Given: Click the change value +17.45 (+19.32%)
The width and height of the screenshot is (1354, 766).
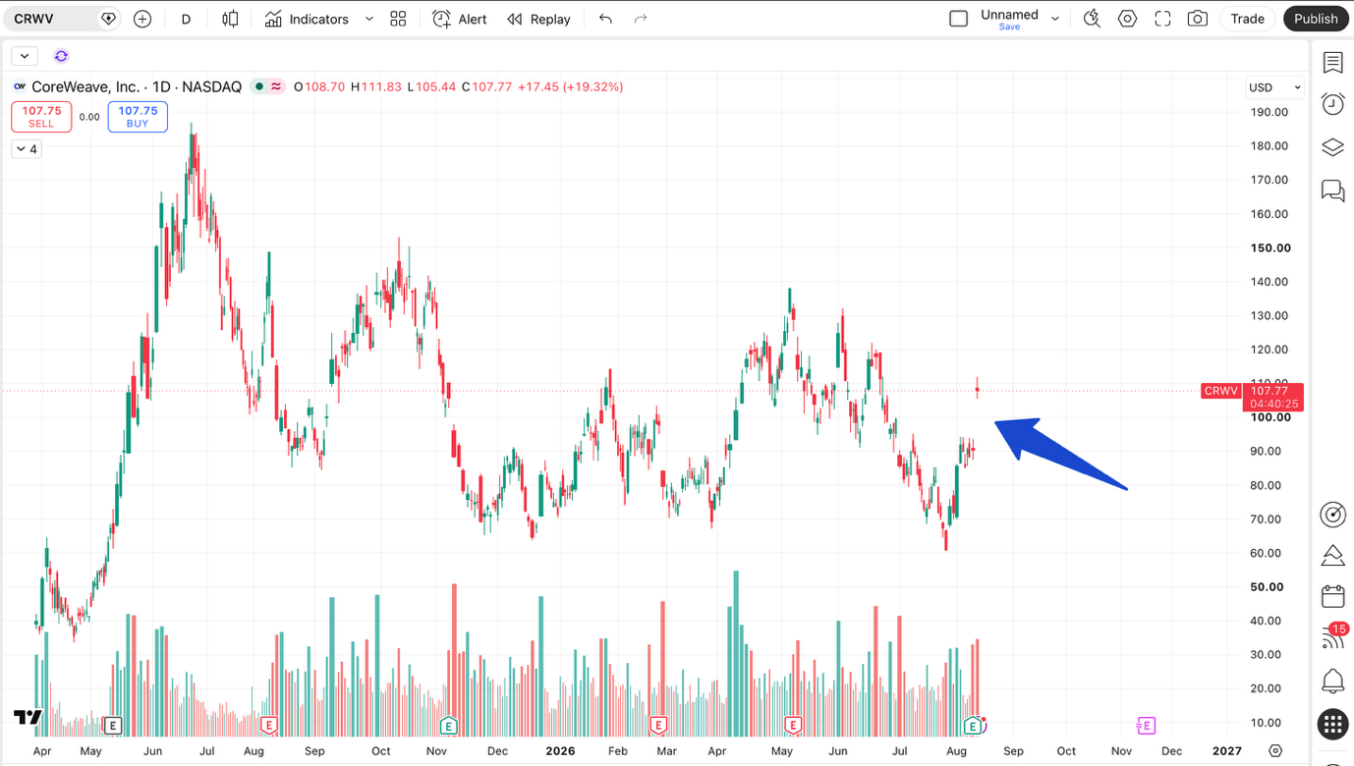Looking at the screenshot, I should pyautogui.click(x=571, y=86).
